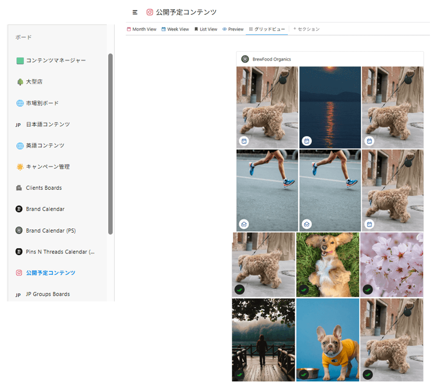Select JP Groups Boards in sidebar
Screen dimensions: 433x384
coord(48,294)
